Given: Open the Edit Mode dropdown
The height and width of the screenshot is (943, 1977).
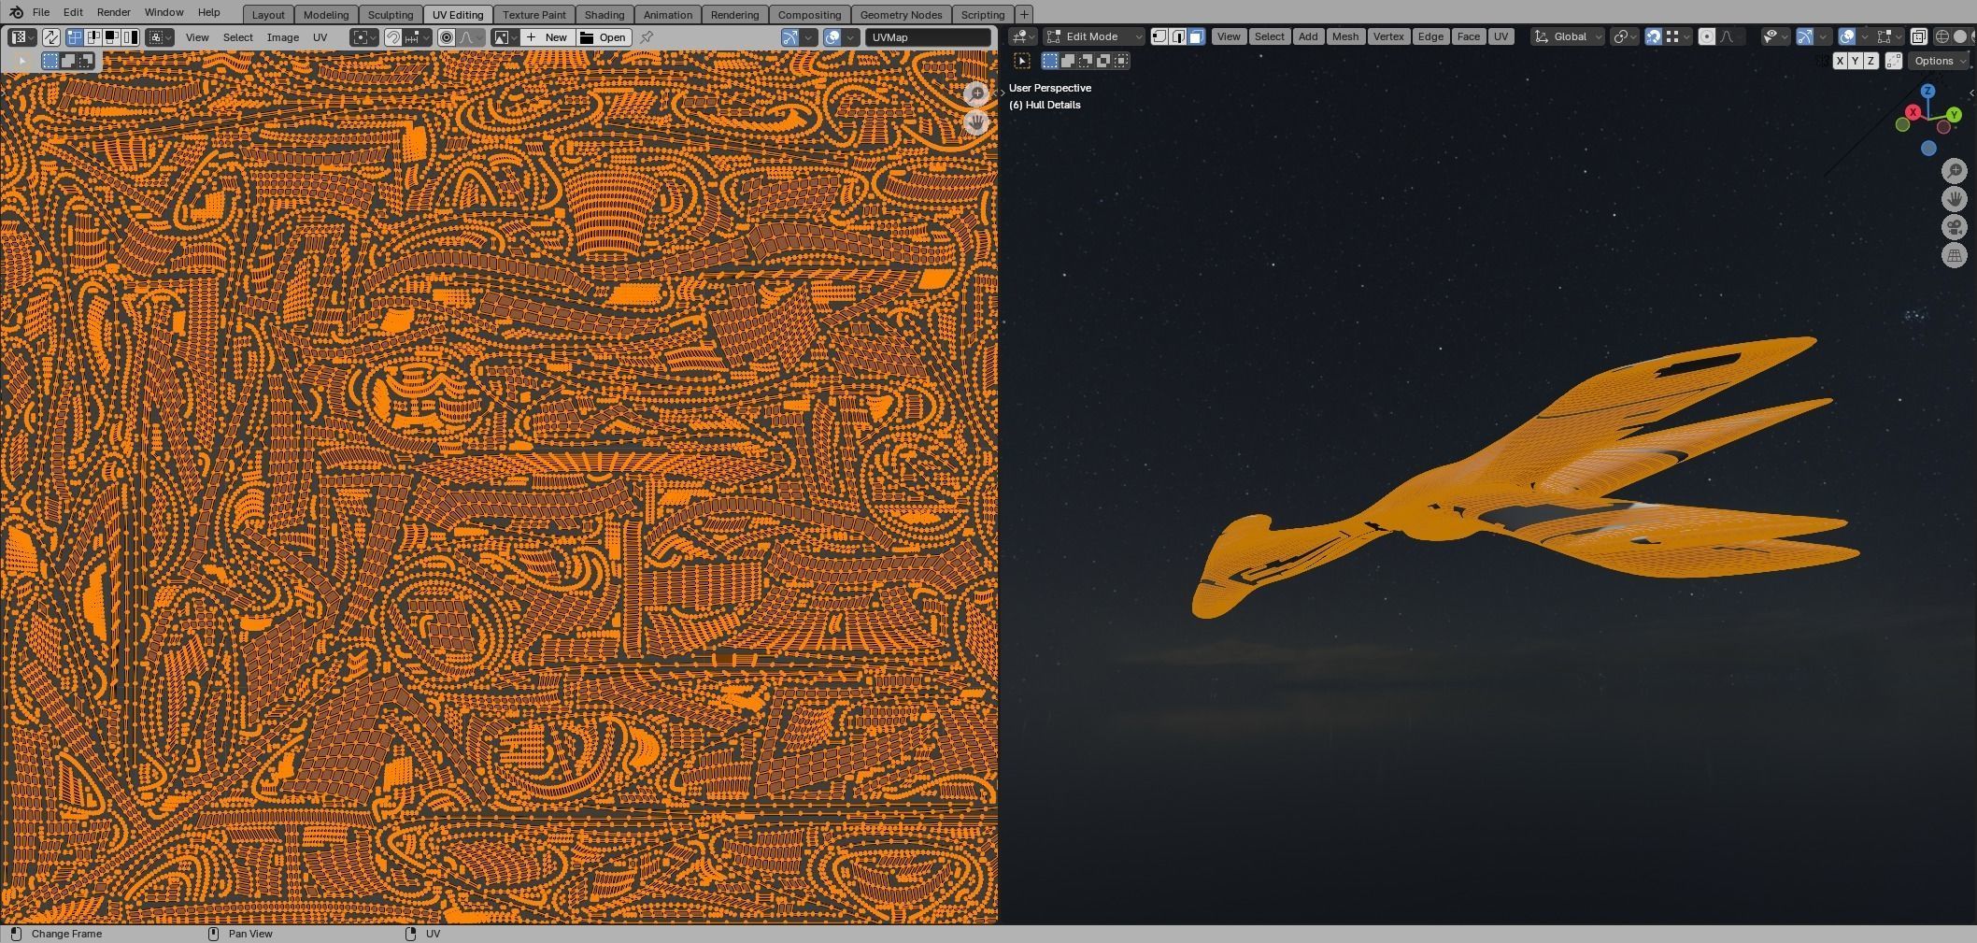Looking at the screenshot, I should click(1093, 36).
